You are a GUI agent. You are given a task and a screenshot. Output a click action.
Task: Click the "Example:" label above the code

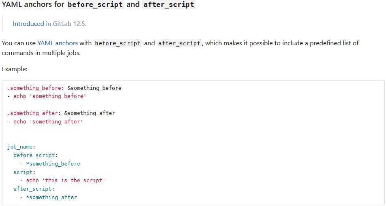(15, 69)
